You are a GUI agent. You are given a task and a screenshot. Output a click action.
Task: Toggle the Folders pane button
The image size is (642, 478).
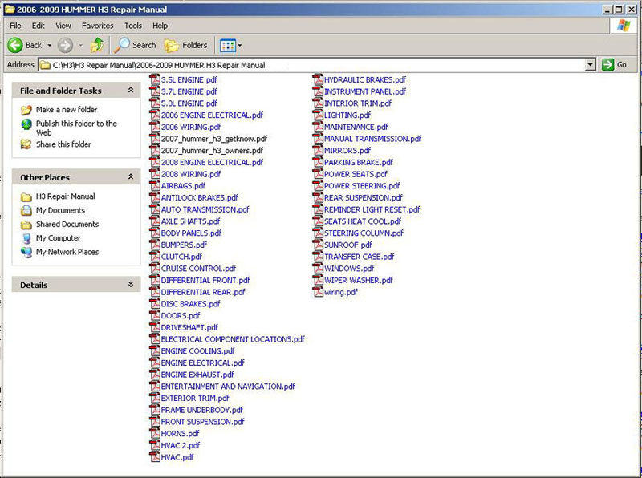[x=186, y=45]
